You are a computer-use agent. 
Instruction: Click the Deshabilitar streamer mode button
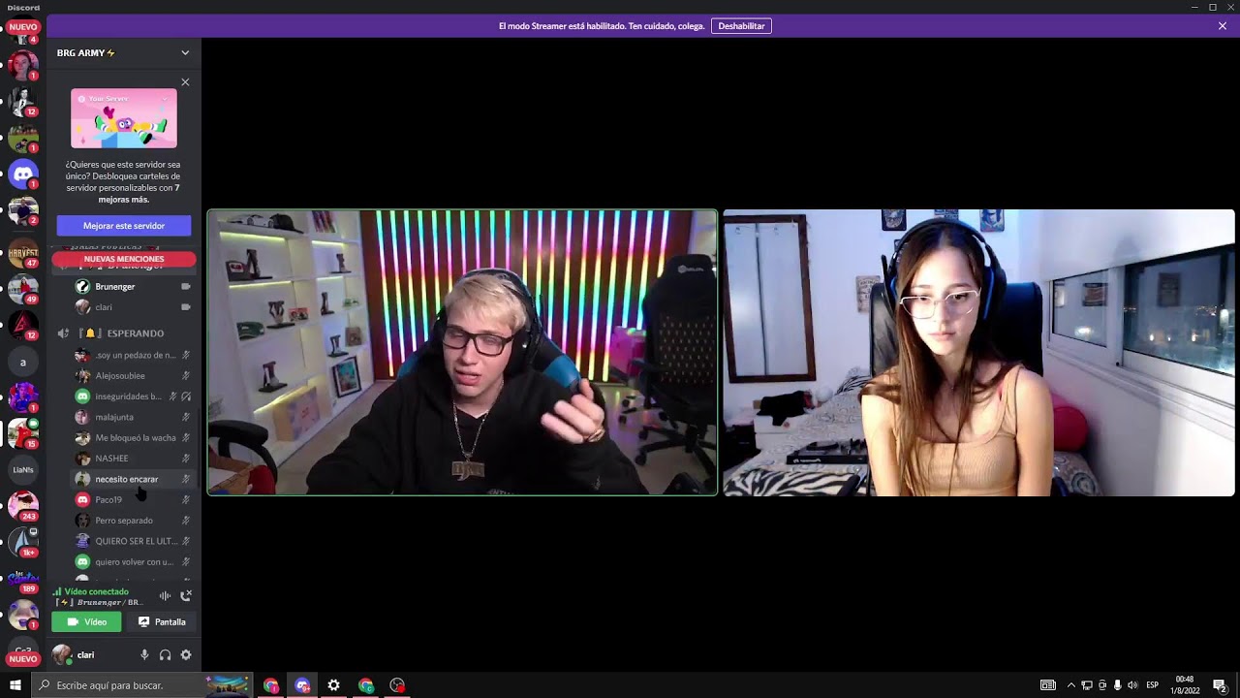pos(741,26)
